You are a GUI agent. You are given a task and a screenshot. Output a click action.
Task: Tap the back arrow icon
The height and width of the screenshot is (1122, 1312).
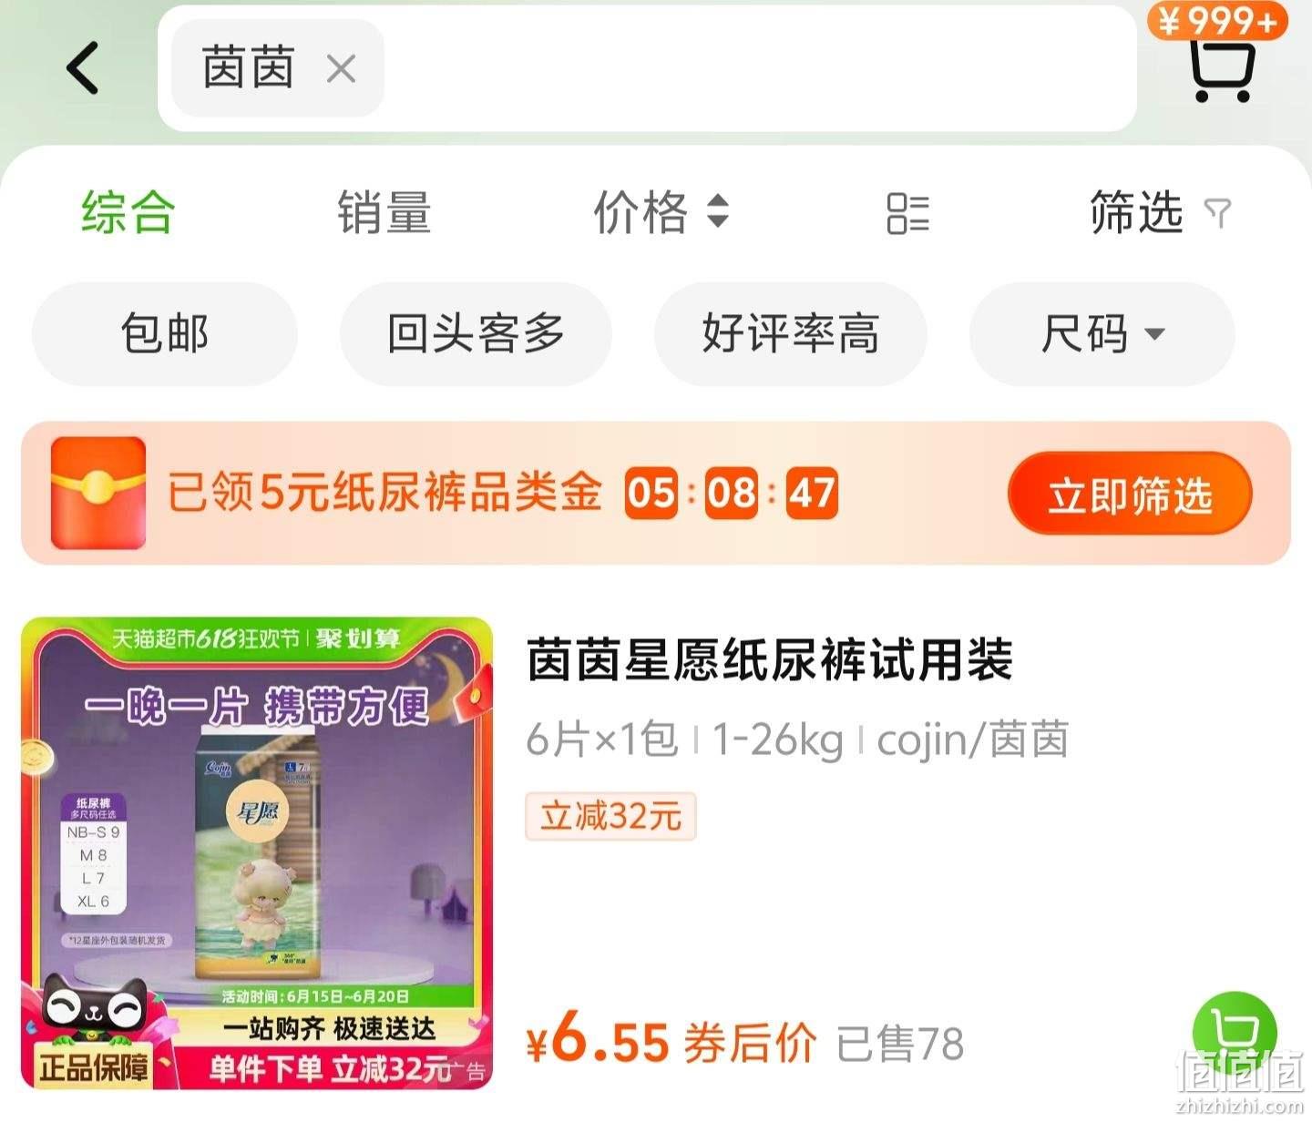(x=83, y=68)
